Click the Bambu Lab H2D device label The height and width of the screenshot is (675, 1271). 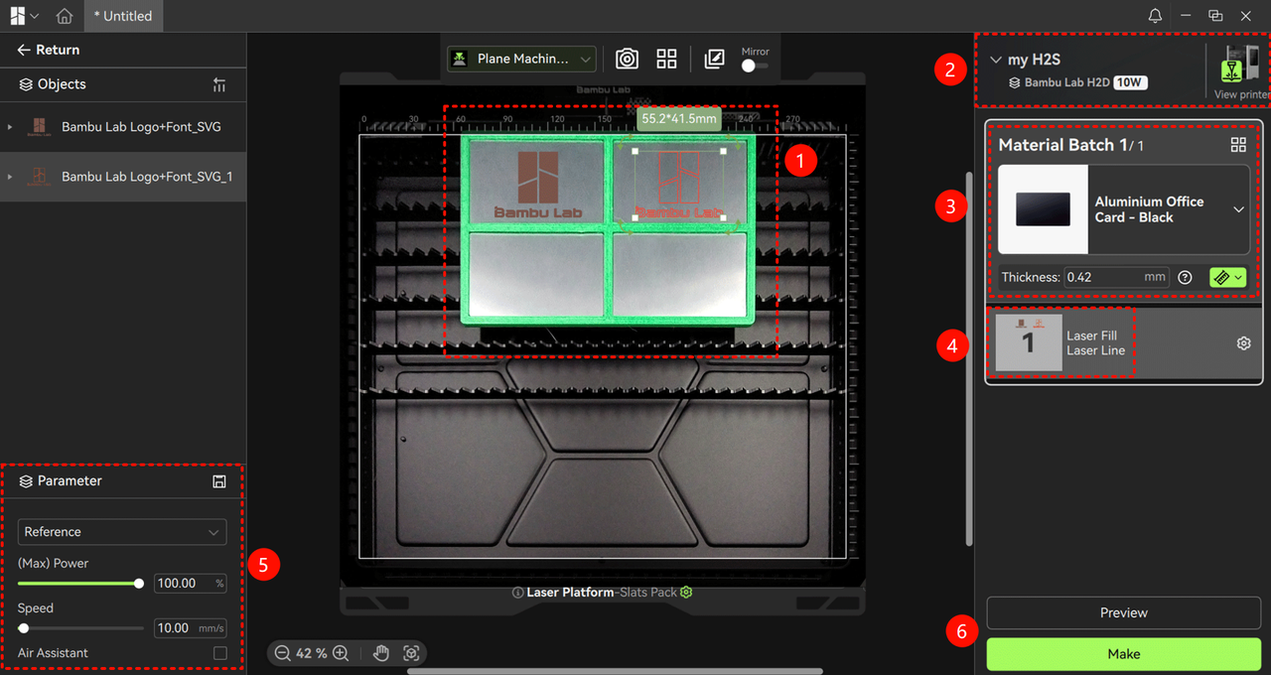coord(1067,83)
